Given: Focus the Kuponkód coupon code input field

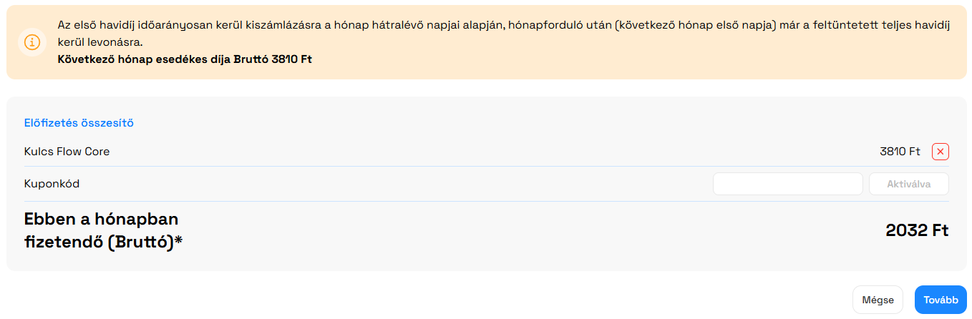Looking at the screenshot, I should pyautogui.click(x=787, y=184).
